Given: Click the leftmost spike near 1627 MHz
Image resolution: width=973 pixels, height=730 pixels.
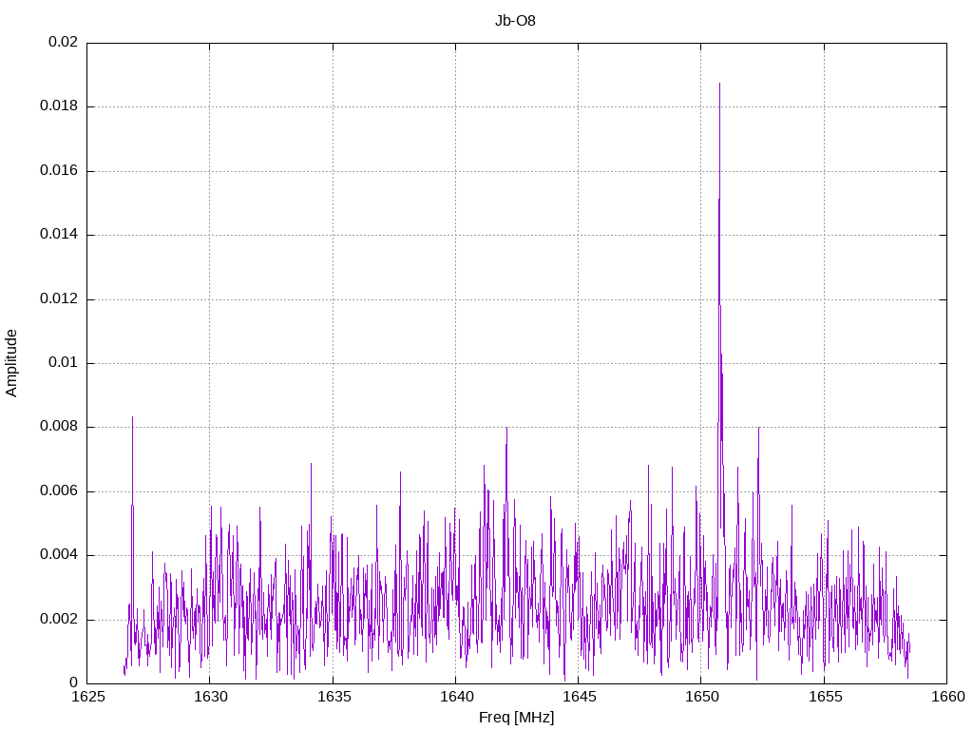Looking at the screenshot, I should (132, 419).
